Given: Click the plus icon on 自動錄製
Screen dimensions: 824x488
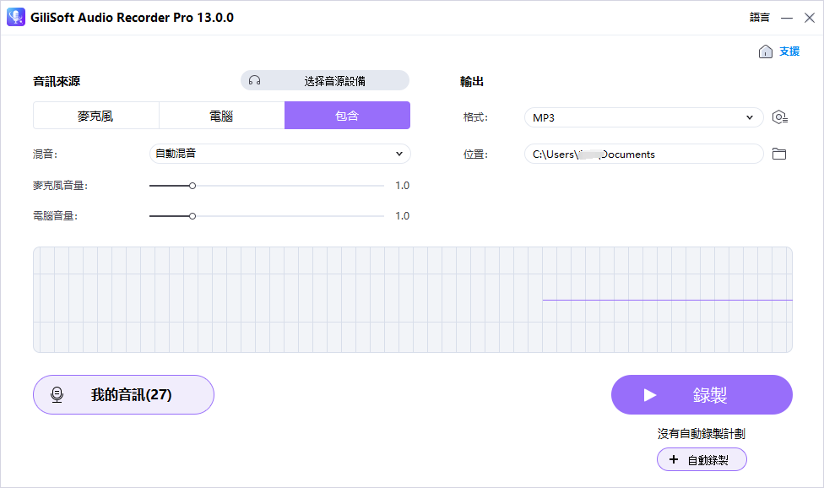Looking at the screenshot, I should 673,459.
